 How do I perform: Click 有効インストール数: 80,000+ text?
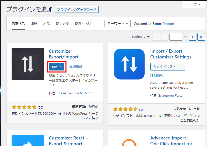pos(134,116)
